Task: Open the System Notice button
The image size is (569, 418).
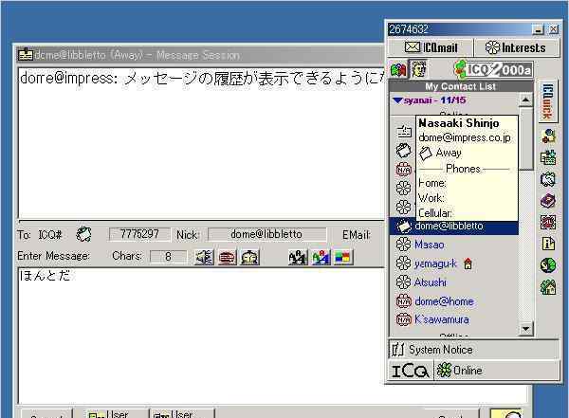Action: tap(474, 350)
